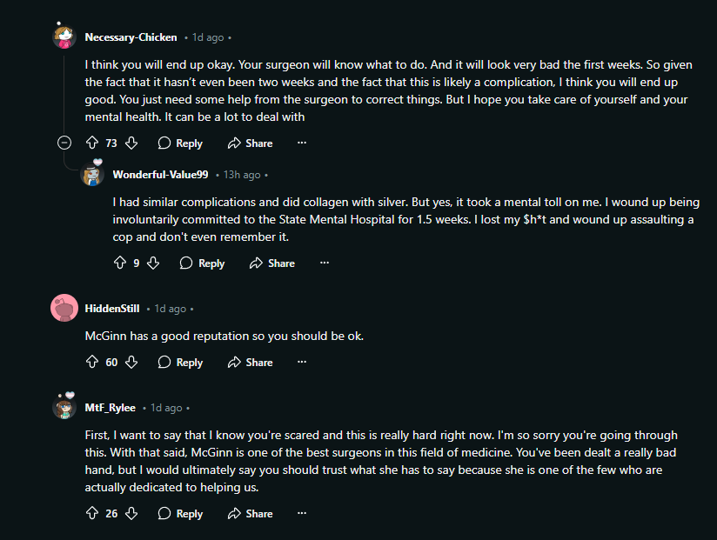View Wonderful-Value99's avatar

[92, 174]
